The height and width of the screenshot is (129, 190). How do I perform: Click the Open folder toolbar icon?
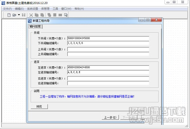[15, 15]
